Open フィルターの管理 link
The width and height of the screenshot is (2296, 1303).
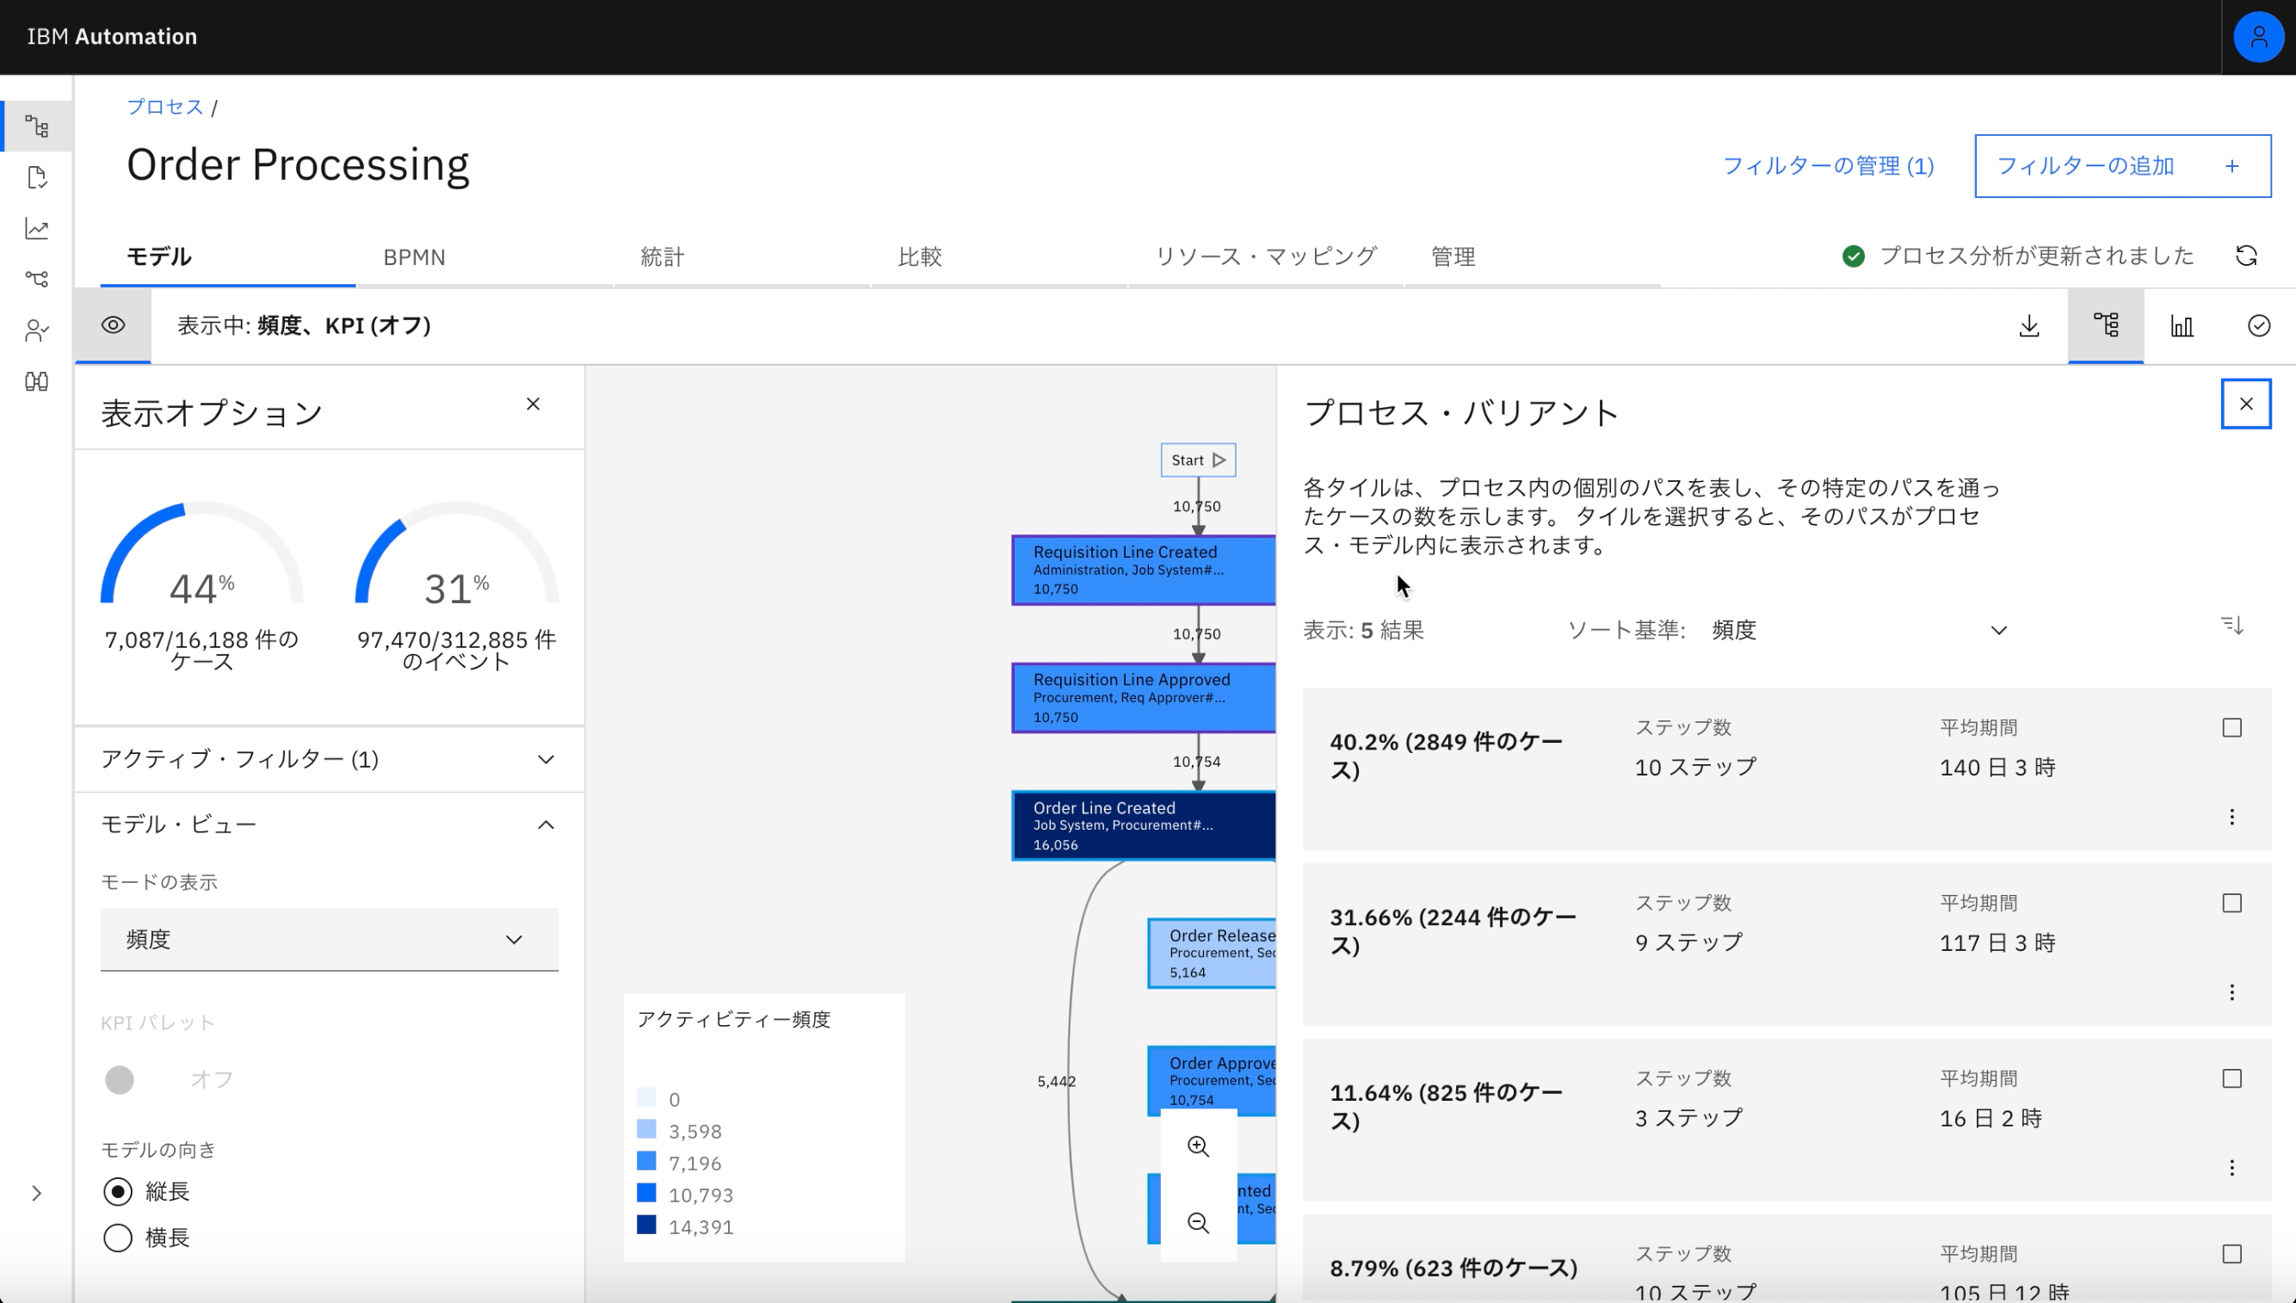pyautogui.click(x=1829, y=165)
